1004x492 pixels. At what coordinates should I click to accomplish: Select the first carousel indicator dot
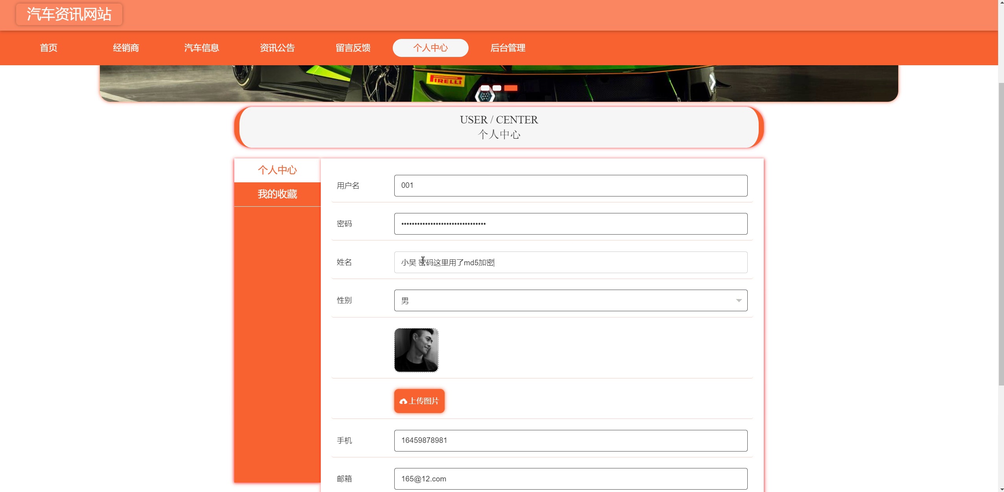(x=485, y=88)
